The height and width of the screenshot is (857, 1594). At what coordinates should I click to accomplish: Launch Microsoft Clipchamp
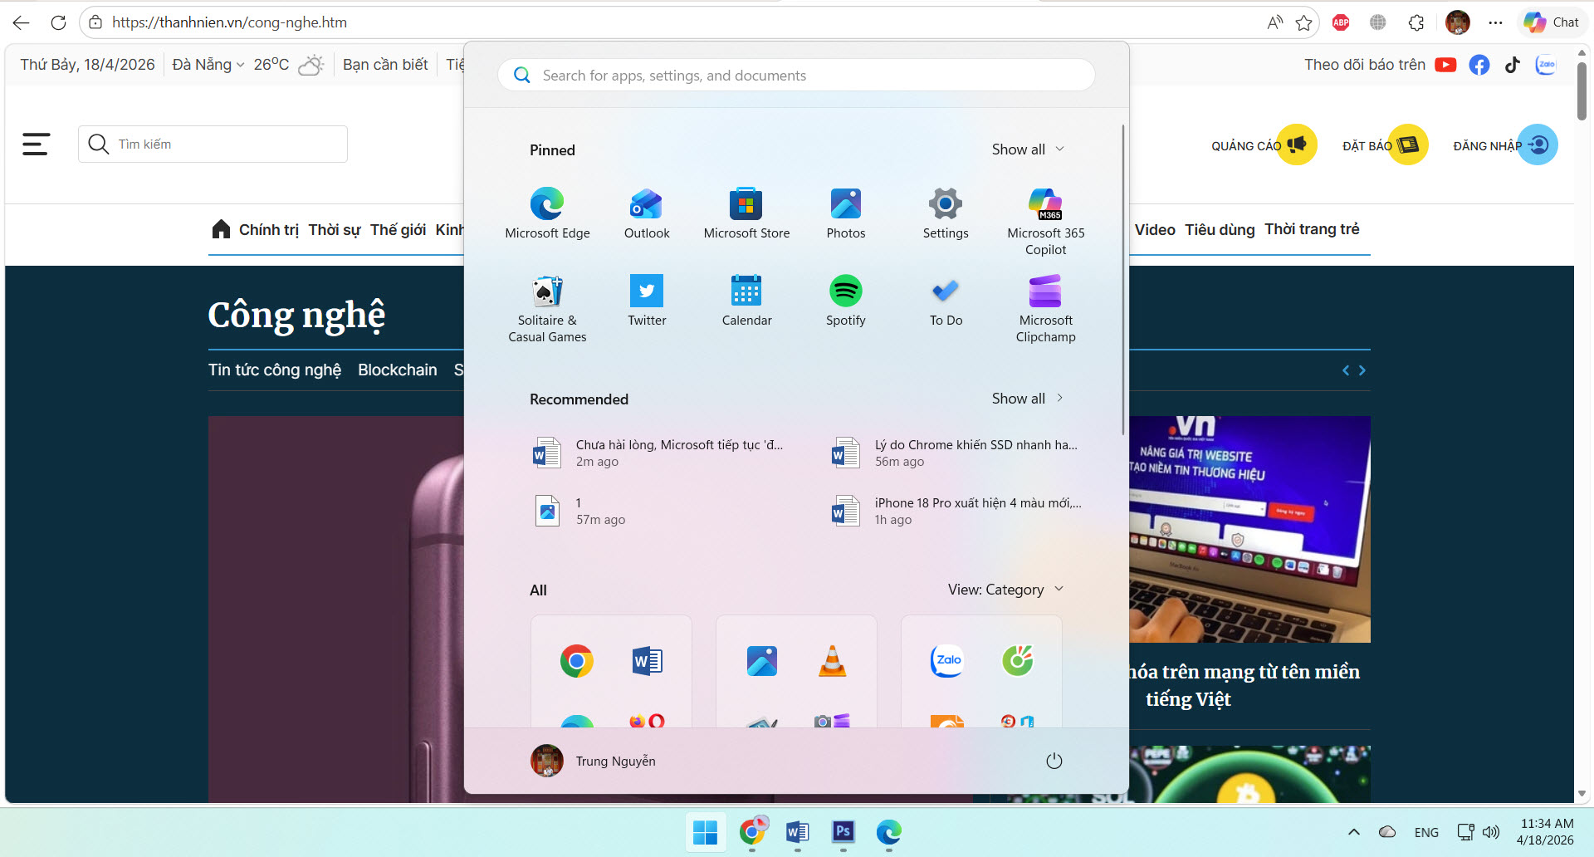coord(1045,303)
